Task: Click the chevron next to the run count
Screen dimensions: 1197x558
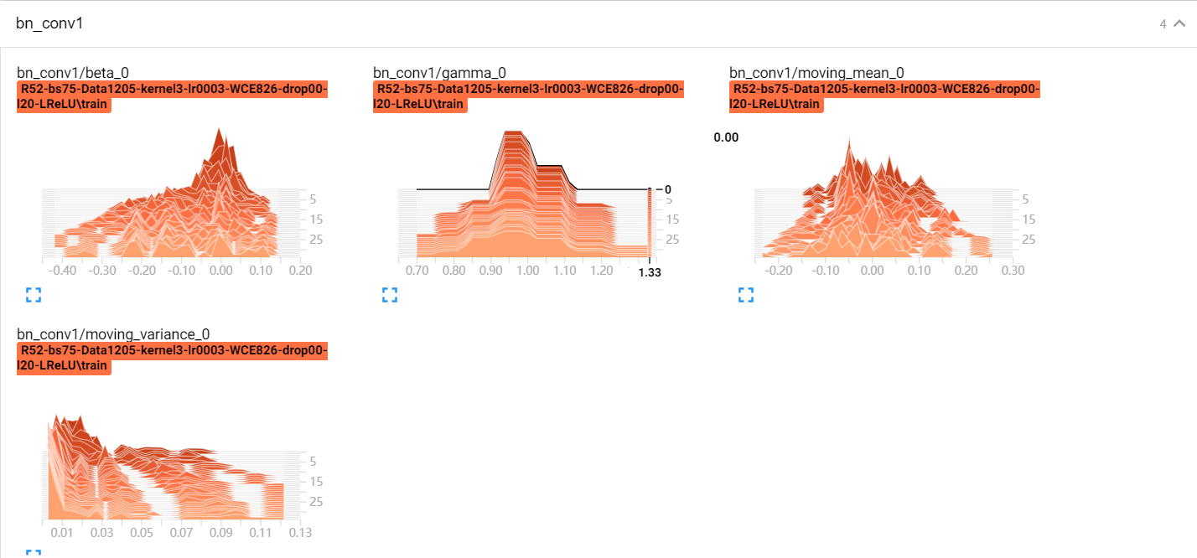Action: point(1180,23)
